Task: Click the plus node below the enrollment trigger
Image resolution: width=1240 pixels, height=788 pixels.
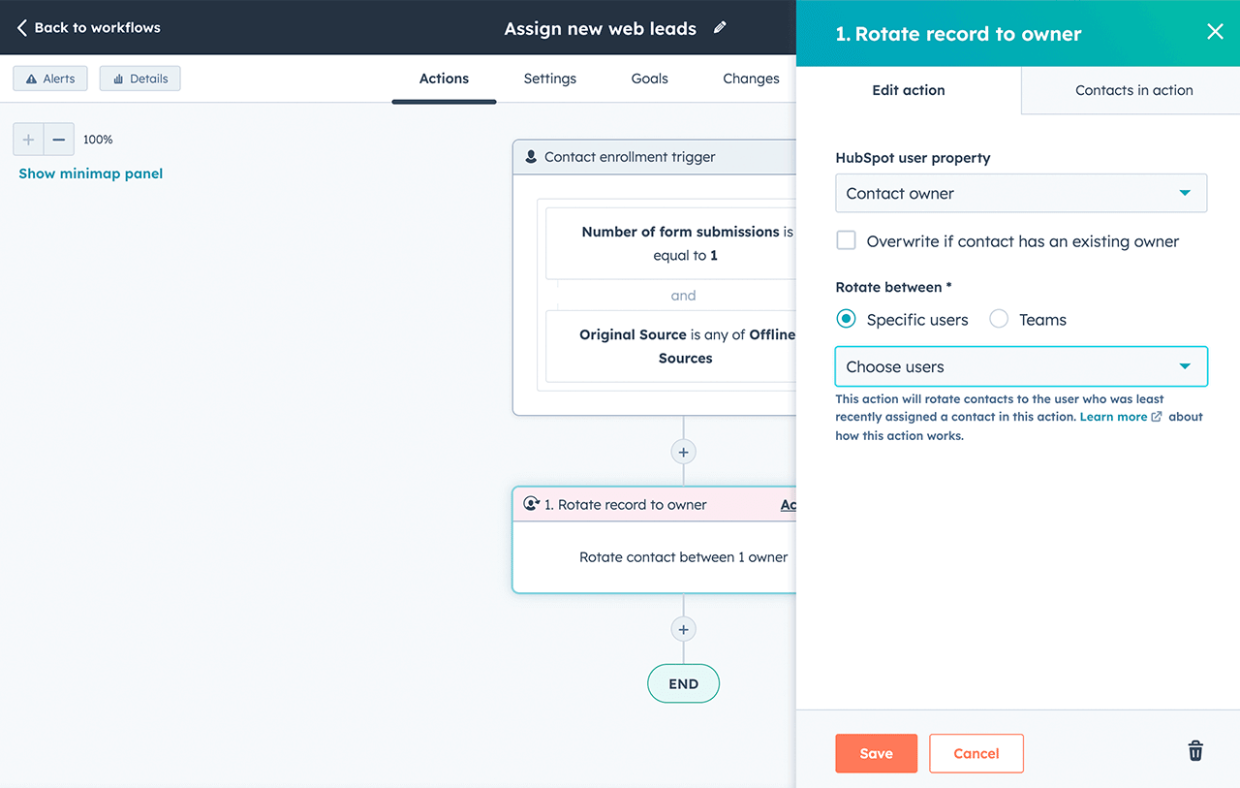Action: 683,451
